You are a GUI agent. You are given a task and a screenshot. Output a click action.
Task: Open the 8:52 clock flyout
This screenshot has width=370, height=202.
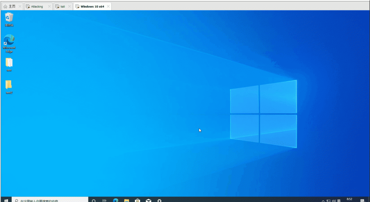349,199
